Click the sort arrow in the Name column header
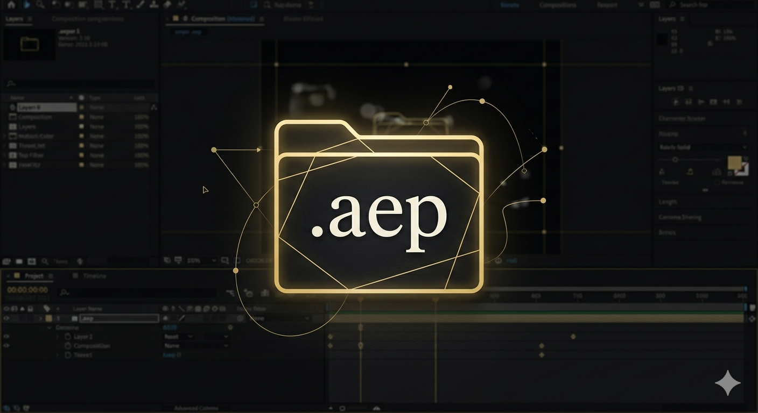 click(x=71, y=97)
